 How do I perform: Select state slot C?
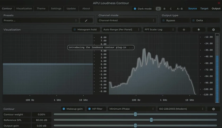point(171,9)
